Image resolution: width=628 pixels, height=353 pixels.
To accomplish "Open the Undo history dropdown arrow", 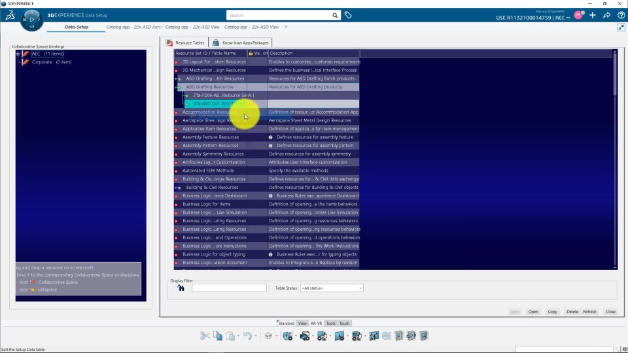I will pos(256,336).
